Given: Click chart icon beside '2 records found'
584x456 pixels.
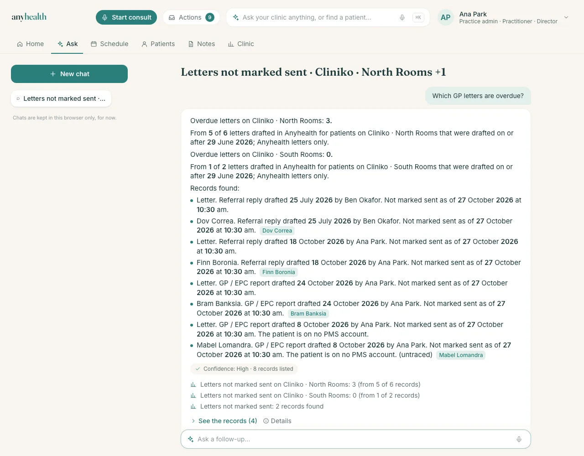Looking at the screenshot, I should (193, 406).
